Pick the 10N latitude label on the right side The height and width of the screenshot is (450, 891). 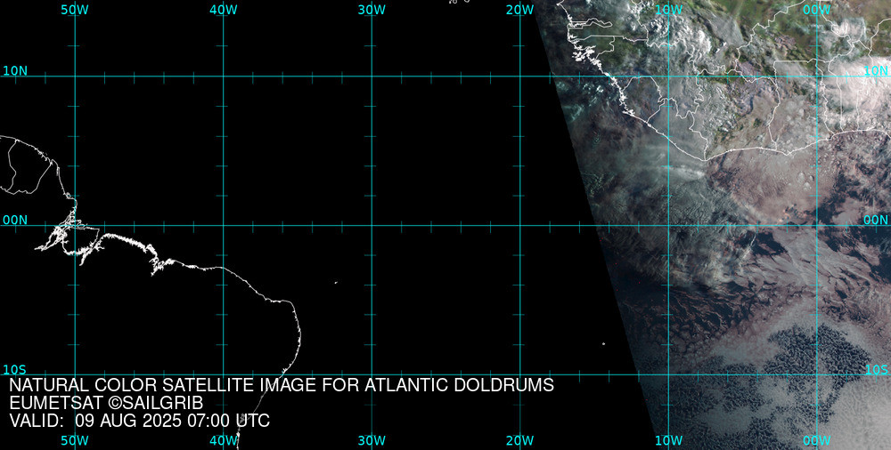tap(876, 71)
